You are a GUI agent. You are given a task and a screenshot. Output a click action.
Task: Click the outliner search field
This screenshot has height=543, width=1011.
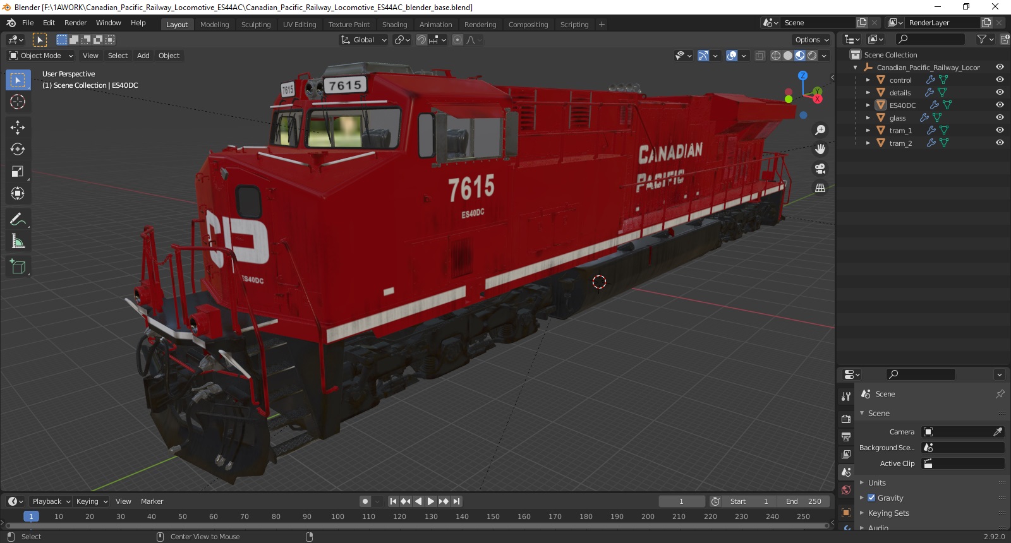(931, 39)
